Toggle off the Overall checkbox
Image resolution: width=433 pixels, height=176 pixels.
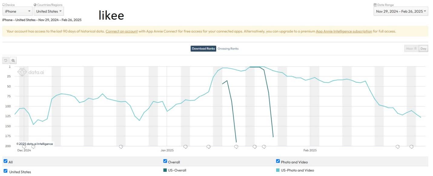pos(165,161)
